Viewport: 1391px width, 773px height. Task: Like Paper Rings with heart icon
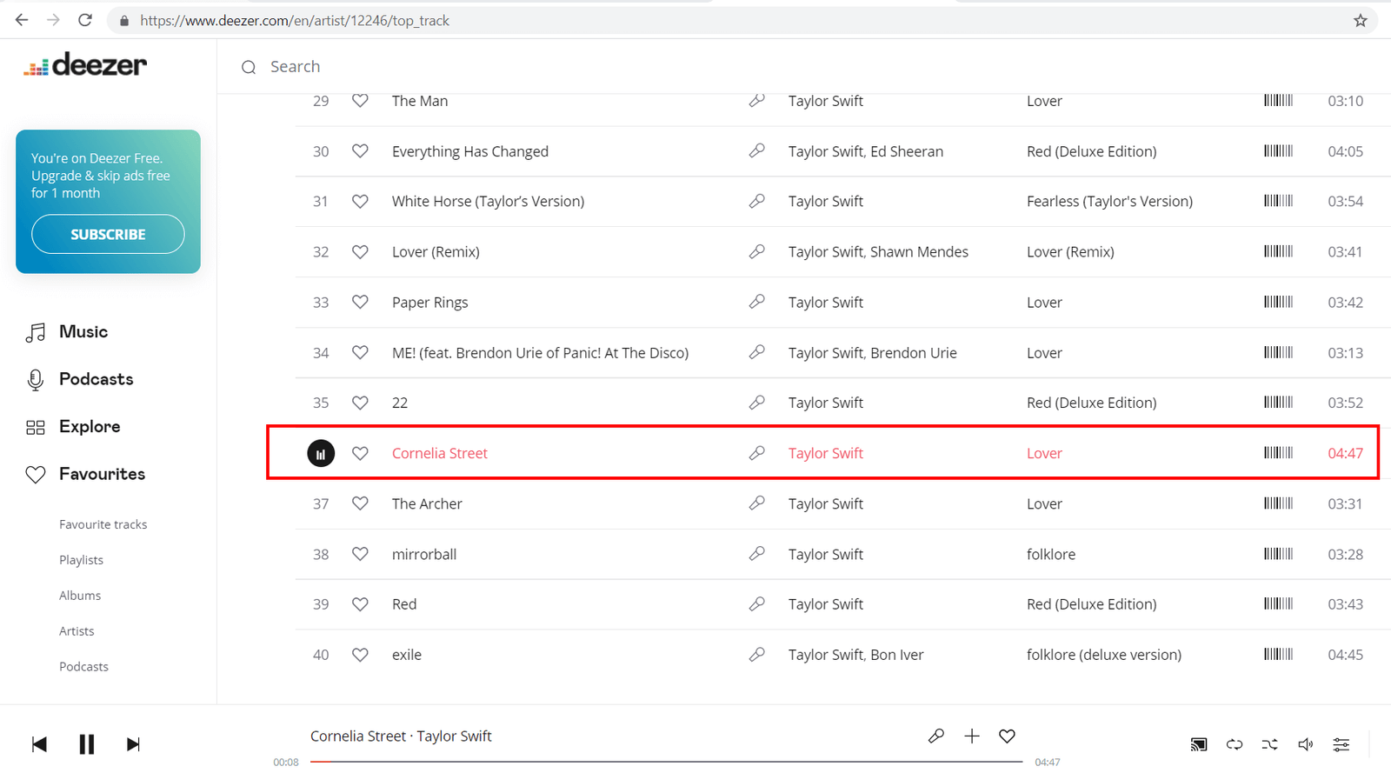[x=360, y=302]
